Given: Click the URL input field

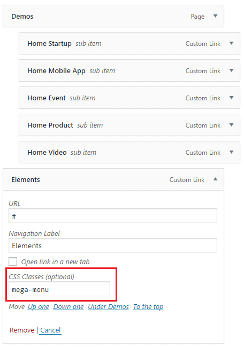Looking at the screenshot, I should pyautogui.click(x=113, y=216).
